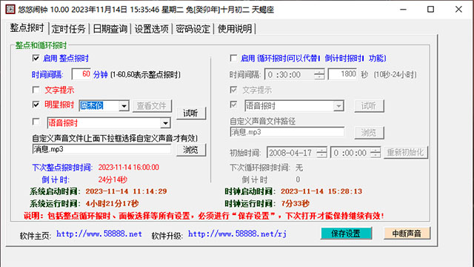Click the greyed 试听 button on right

[x=369, y=106]
